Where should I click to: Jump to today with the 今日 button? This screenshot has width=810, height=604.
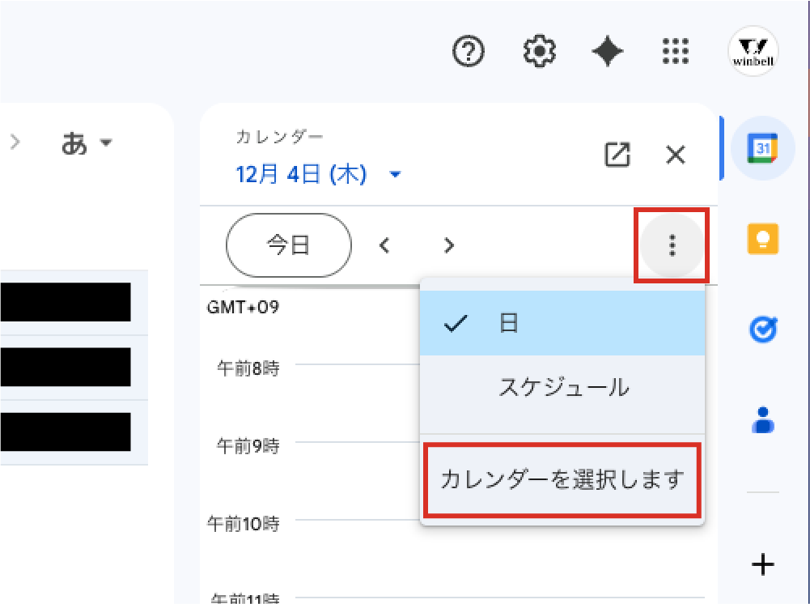pyautogui.click(x=288, y=245)
